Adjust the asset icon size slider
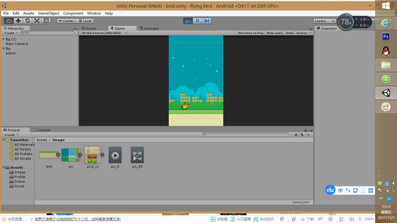 click(301, 202)
